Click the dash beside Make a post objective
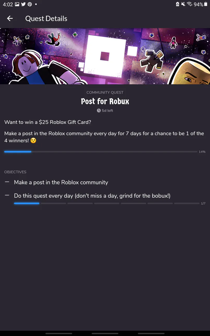 pyautogui.click(x=7, y=182)
